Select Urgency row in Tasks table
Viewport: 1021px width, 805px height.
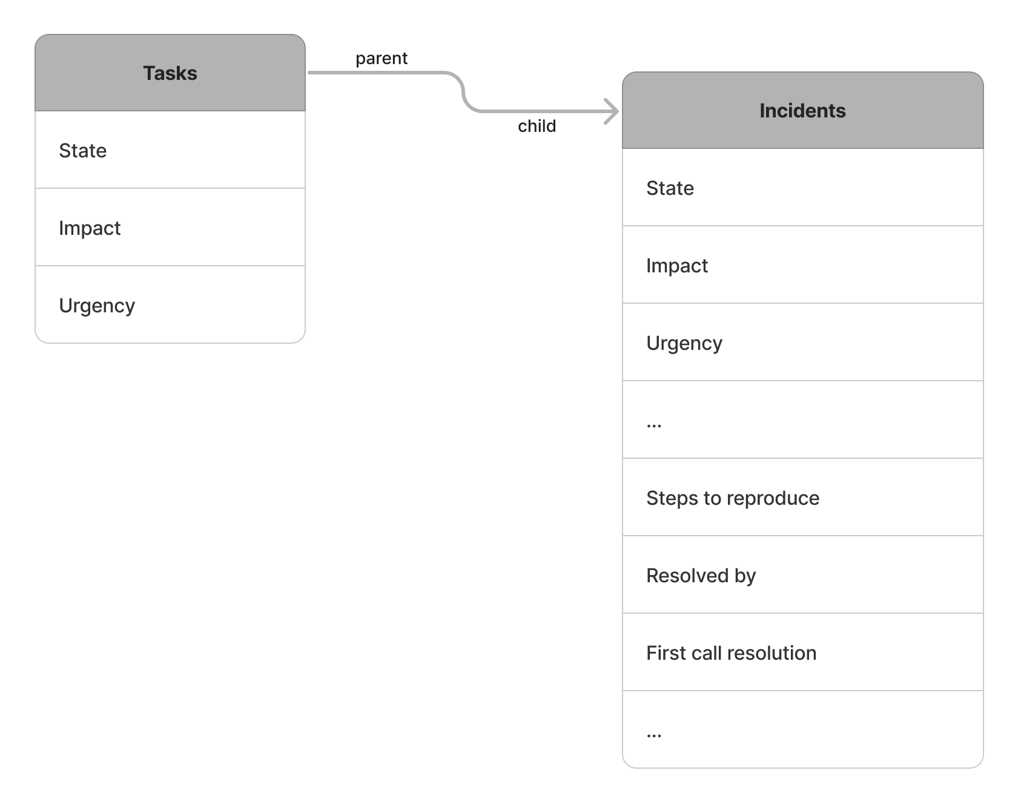(x=170, y=305)
